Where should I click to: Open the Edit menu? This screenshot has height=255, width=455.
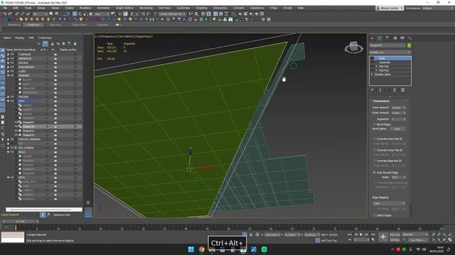[x=16, y=8]
